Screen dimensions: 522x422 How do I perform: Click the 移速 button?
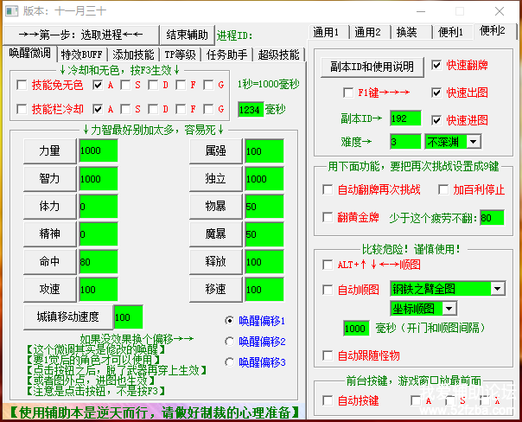[x=216, y=290]
